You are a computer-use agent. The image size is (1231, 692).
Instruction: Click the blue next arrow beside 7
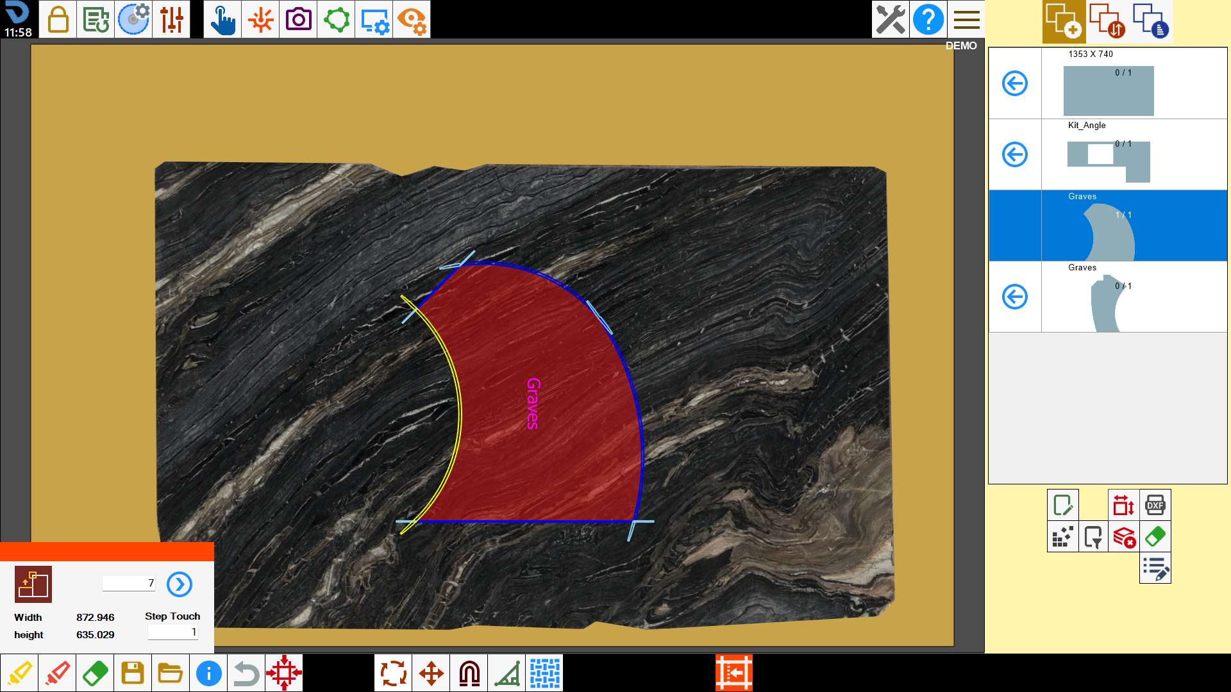coord(180,584)
